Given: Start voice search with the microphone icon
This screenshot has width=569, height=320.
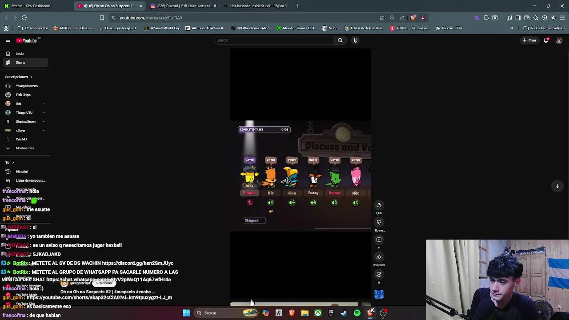Looking at the screenshot, I should (355, 40).
